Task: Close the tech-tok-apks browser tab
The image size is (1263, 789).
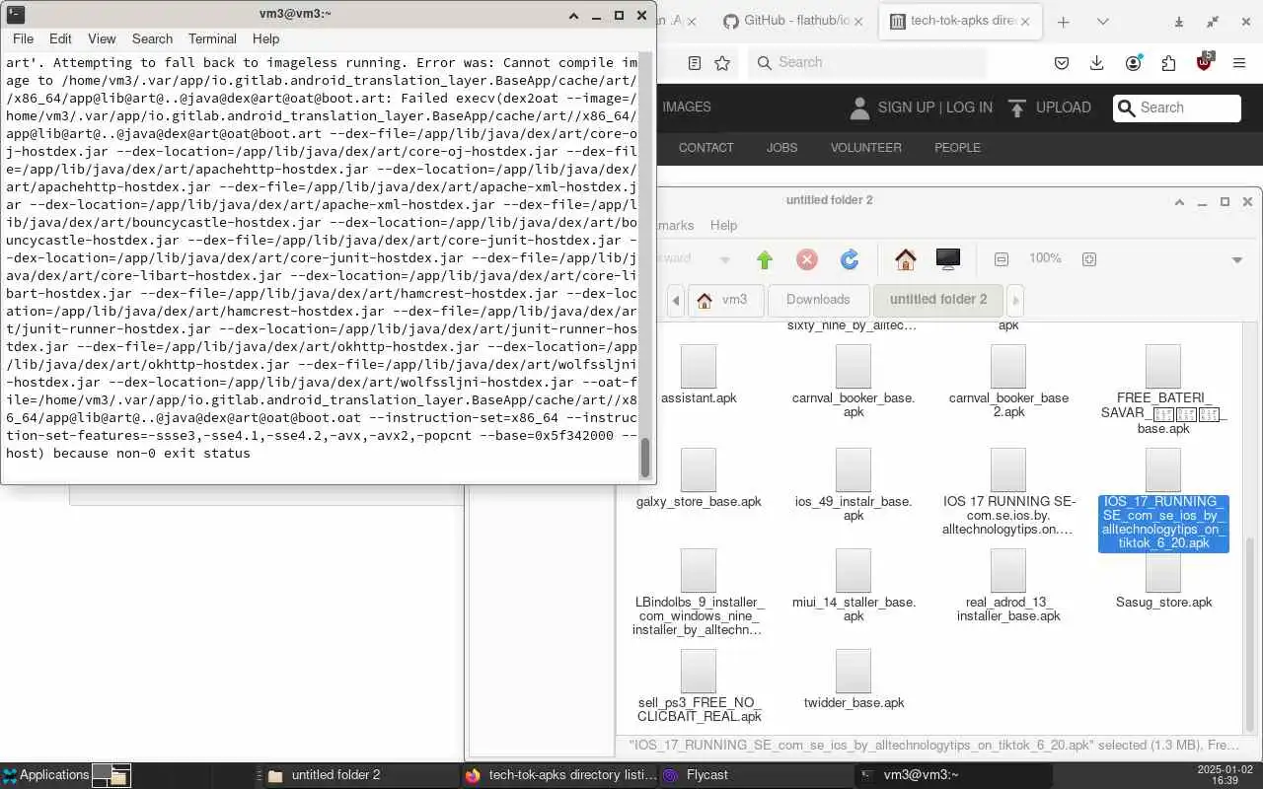Action: (1025, 21)
